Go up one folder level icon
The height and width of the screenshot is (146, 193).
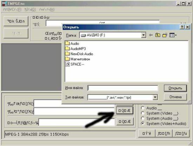coord(158,35)
